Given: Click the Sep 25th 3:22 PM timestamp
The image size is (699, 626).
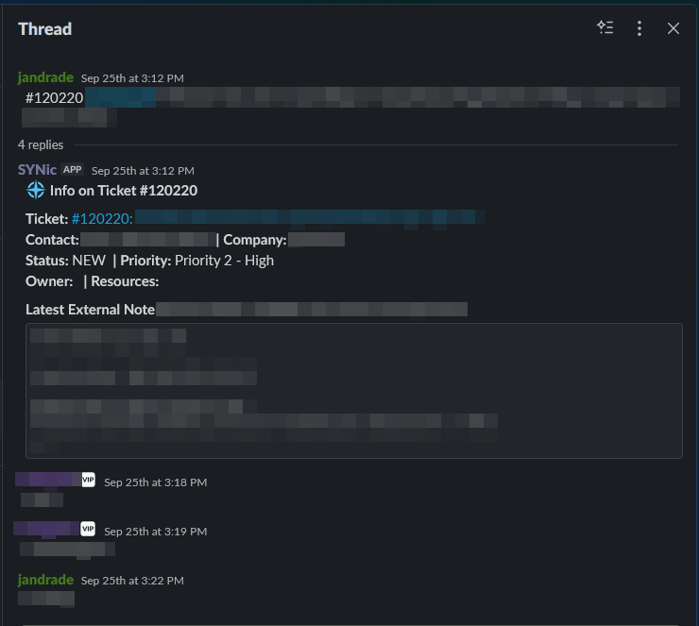Looking at the screenshot, I should 132,580.
